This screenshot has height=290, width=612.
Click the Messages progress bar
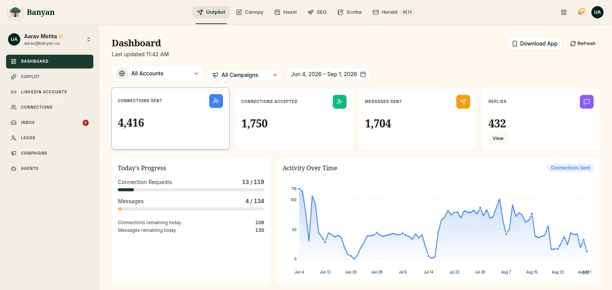[x=191, y=209]
